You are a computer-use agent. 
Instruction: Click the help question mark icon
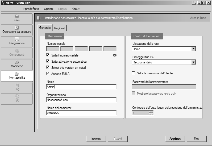(x=115, y=55)
